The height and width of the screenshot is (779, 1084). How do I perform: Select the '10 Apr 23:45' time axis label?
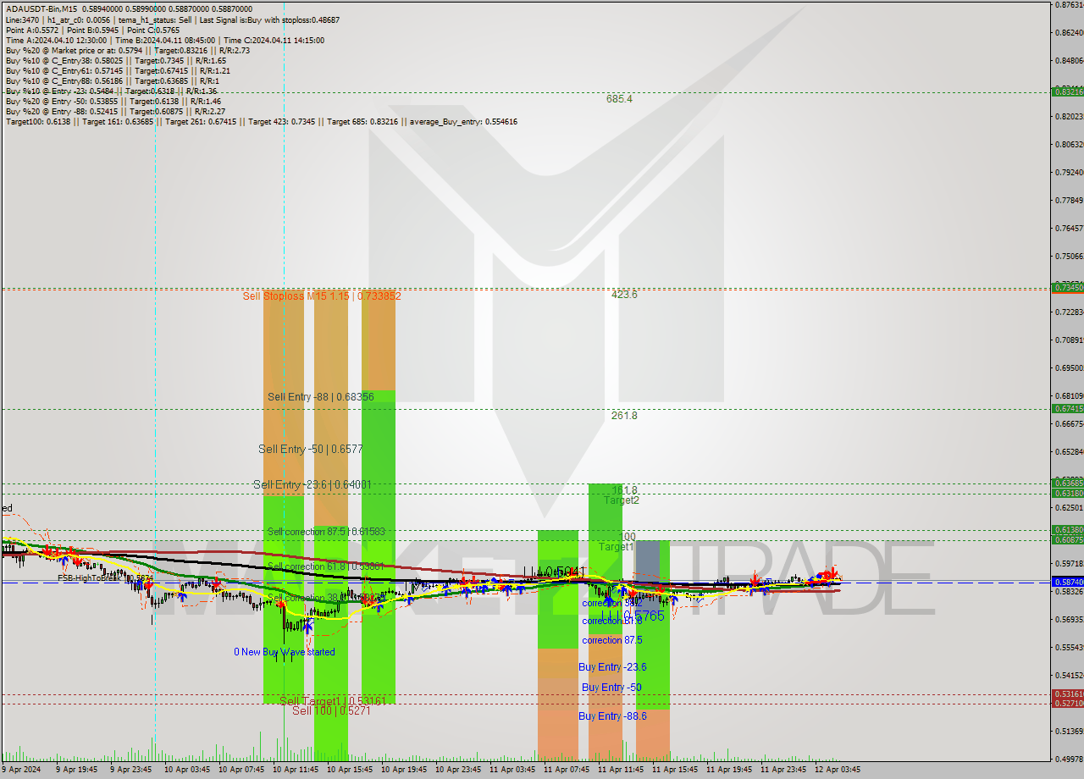458,770
